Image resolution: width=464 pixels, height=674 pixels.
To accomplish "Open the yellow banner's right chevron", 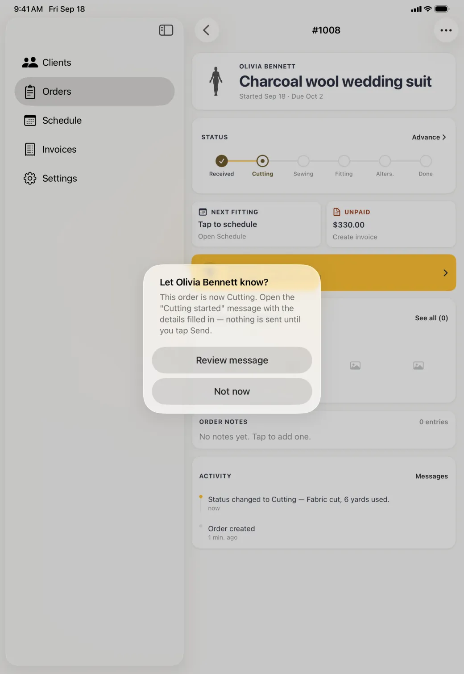I will coord(445,273).
